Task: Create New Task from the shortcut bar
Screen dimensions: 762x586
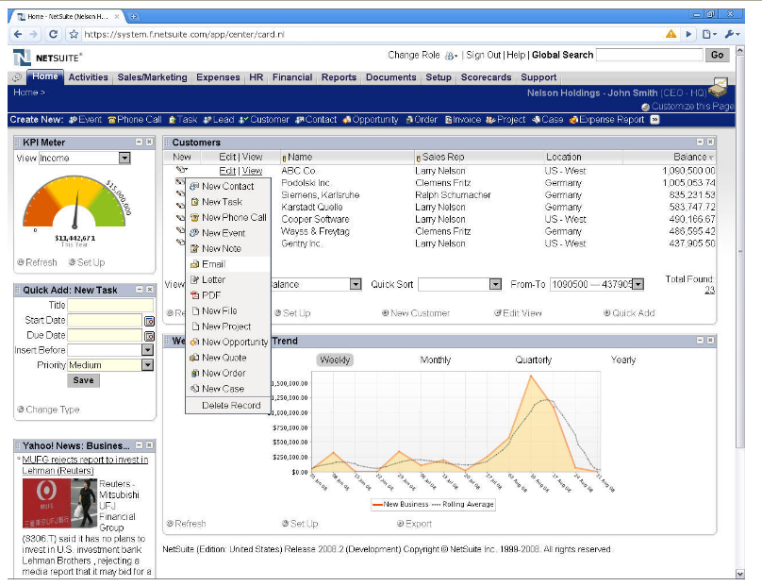Action: (x=183, y=120)
